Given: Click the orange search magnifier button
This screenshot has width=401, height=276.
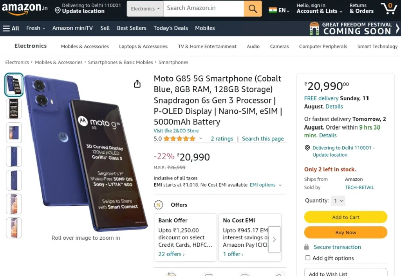Looking at the screenshot, I should point(253,9).
